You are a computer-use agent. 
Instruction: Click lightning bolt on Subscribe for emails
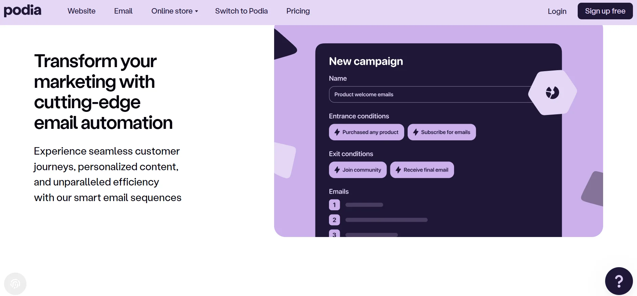pyautogui.click(x=416, y=132)
